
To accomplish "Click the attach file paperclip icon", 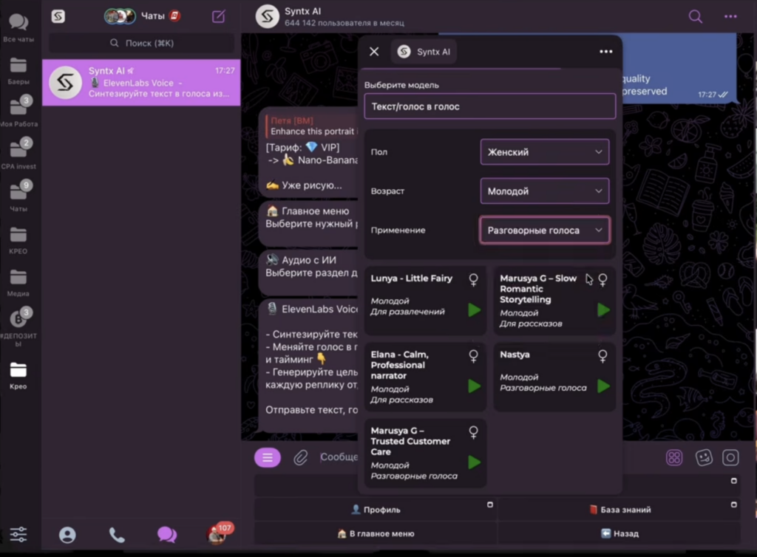I will [300, 457].
